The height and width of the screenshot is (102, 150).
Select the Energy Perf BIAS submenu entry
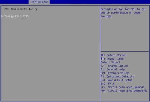point(16,16)
